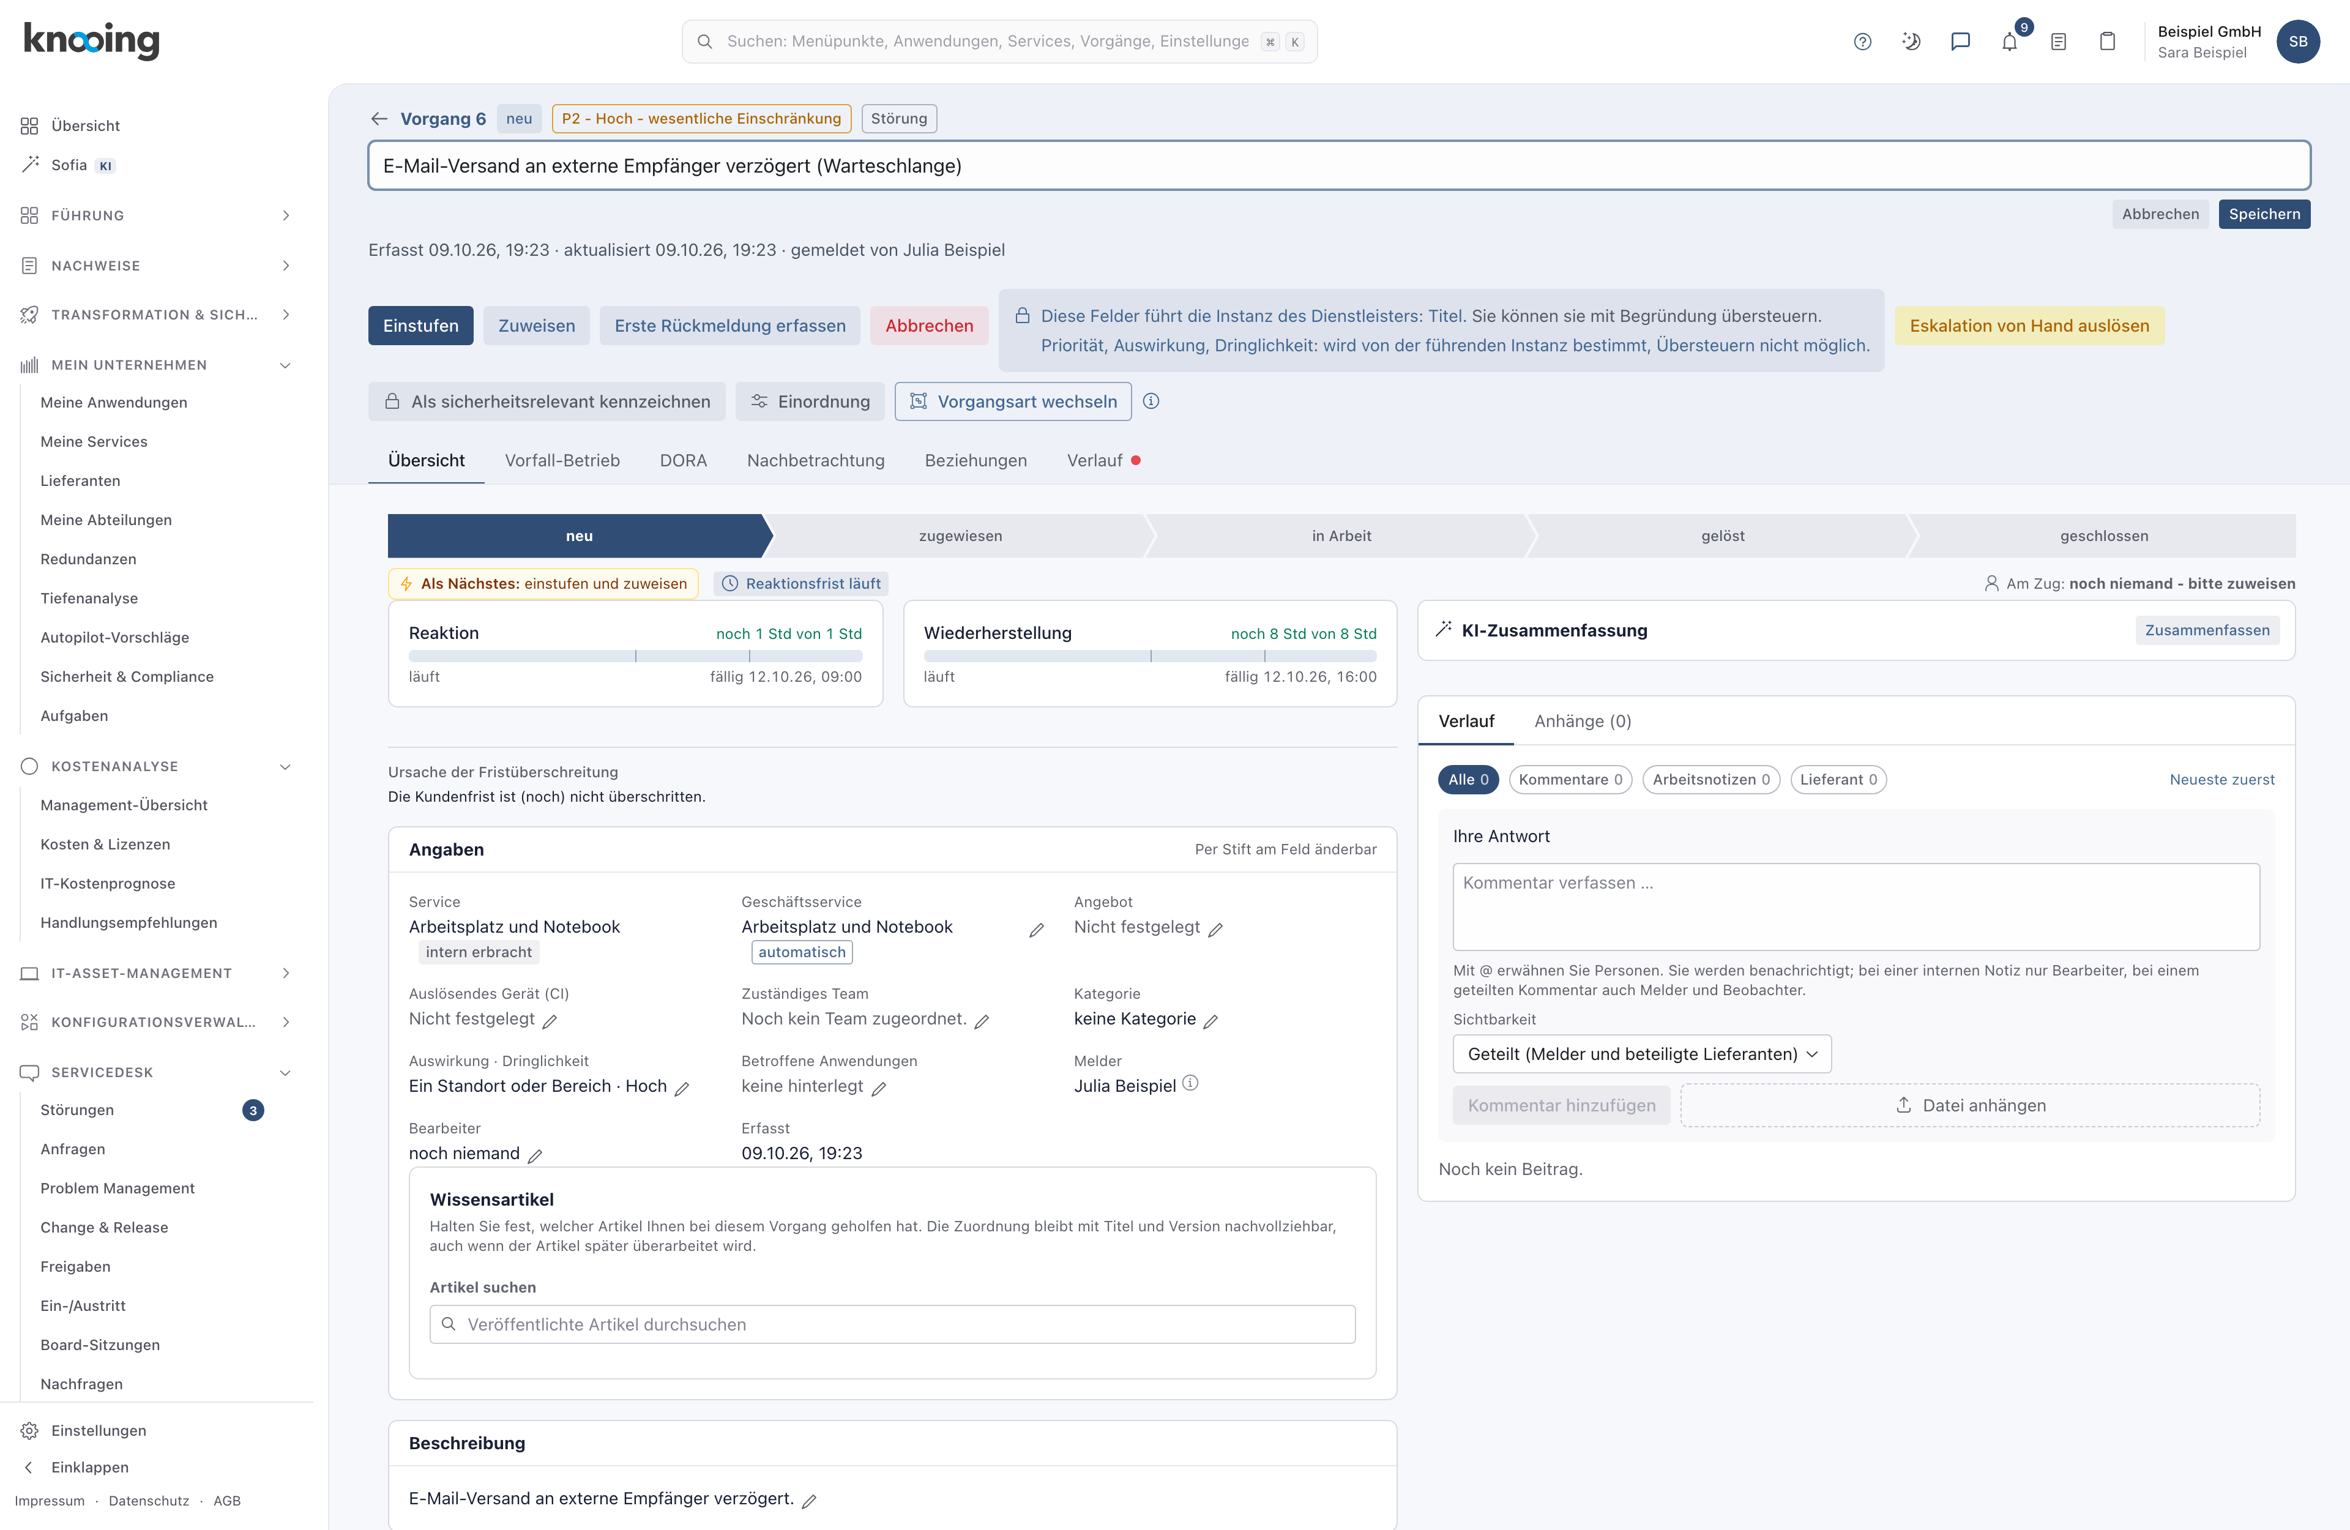The image size is (2350, 1530).
Task: Filter Verlauf by Kommentare 0
Action: point(1570,779)
